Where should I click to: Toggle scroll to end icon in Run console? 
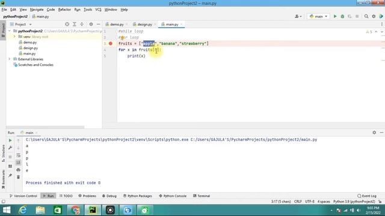(19, 163)
